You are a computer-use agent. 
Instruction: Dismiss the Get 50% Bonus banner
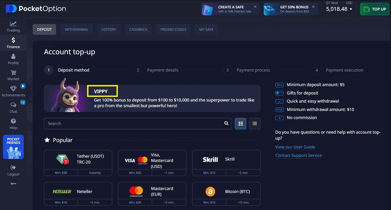click(313, 7)
